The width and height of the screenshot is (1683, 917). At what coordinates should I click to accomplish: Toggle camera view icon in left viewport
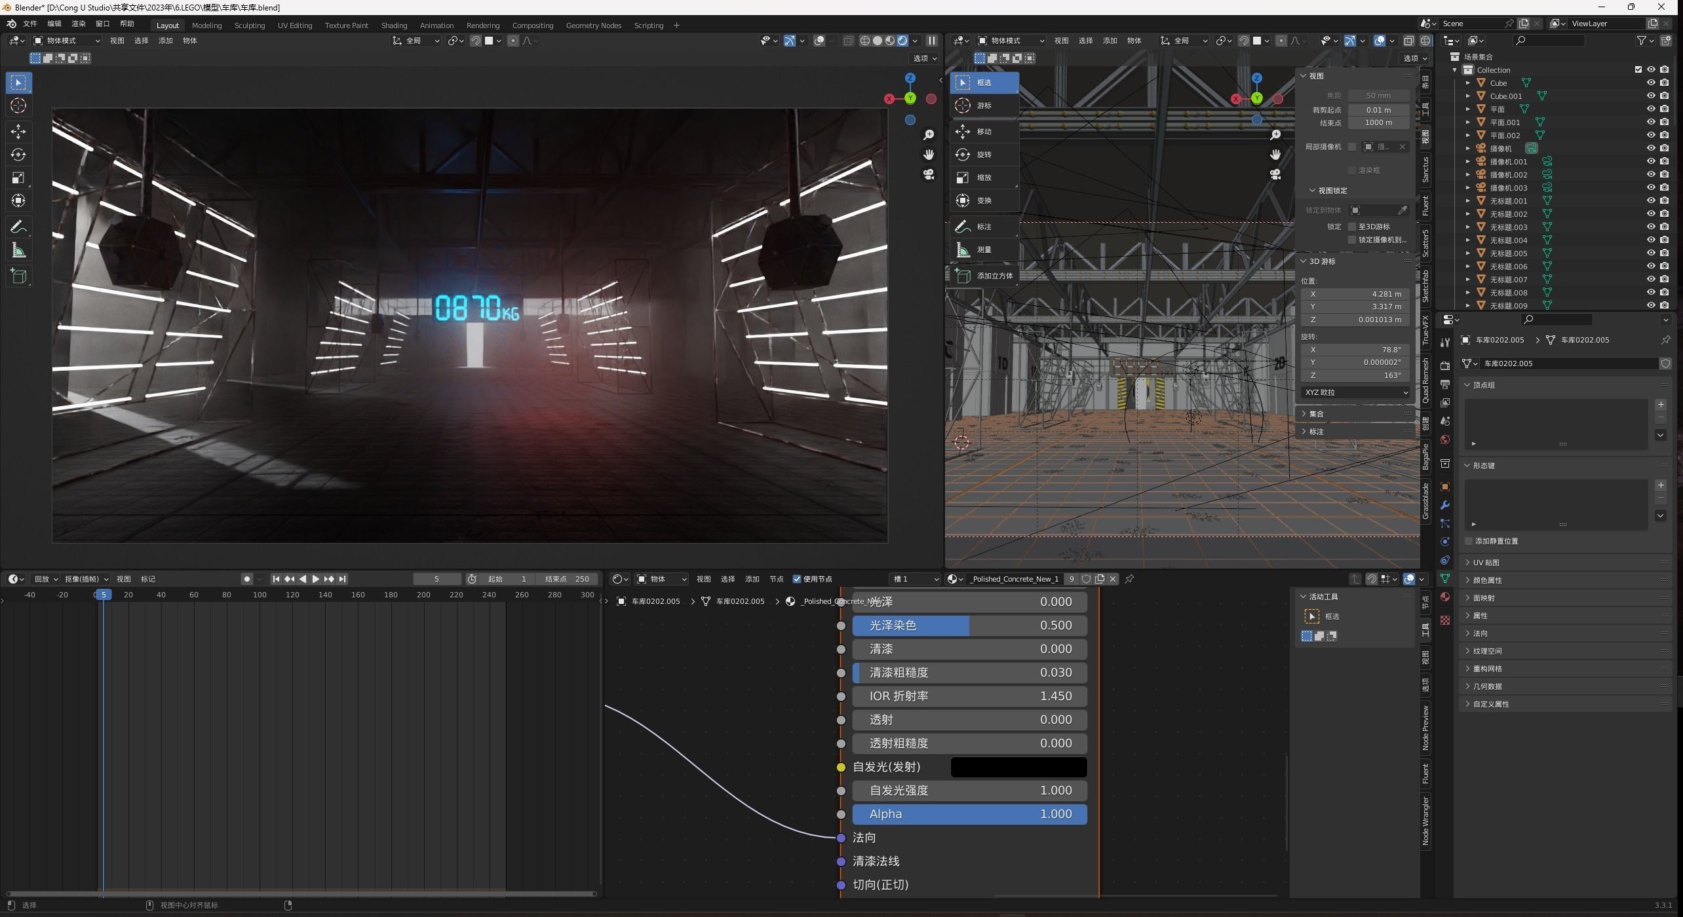929,175
